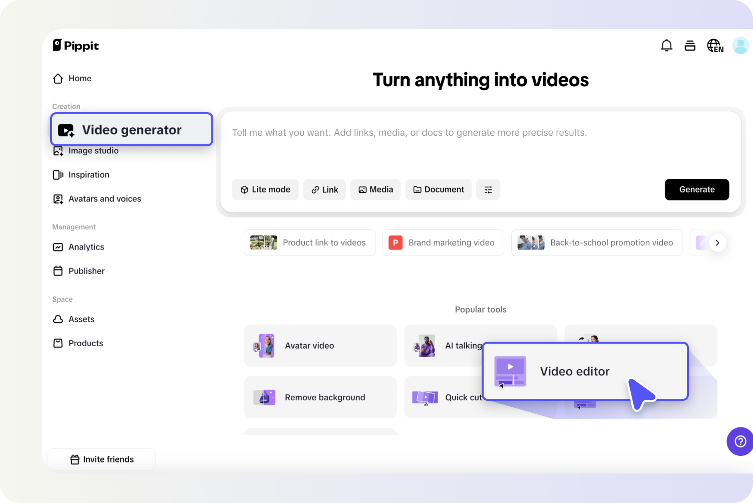753x503 pixels.
Task: Click the Generate button
Action: (696, 189)
